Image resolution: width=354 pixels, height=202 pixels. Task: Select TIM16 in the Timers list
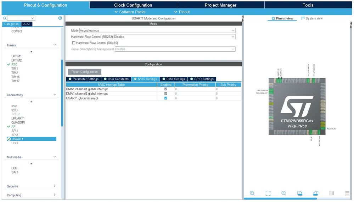15,77
